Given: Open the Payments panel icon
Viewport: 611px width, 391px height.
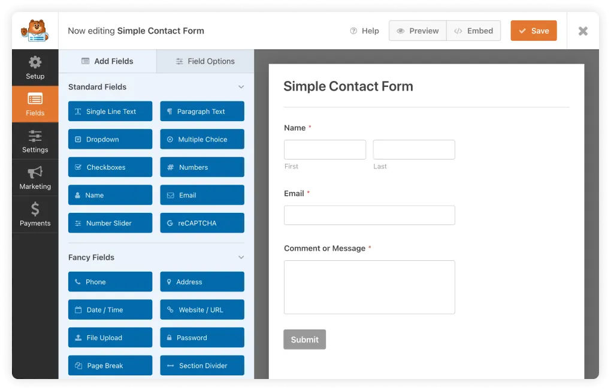Looking at the screenshot, I should [x=35, y=214].
